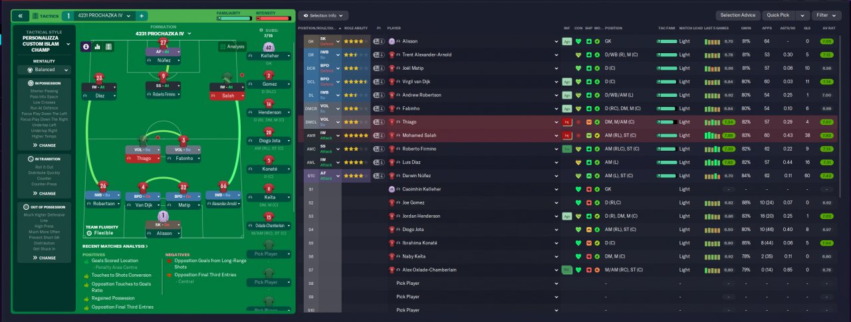The image size is (851, 322).
Task: Click Thiago's red injury status icon
Action: coord(567,122)
